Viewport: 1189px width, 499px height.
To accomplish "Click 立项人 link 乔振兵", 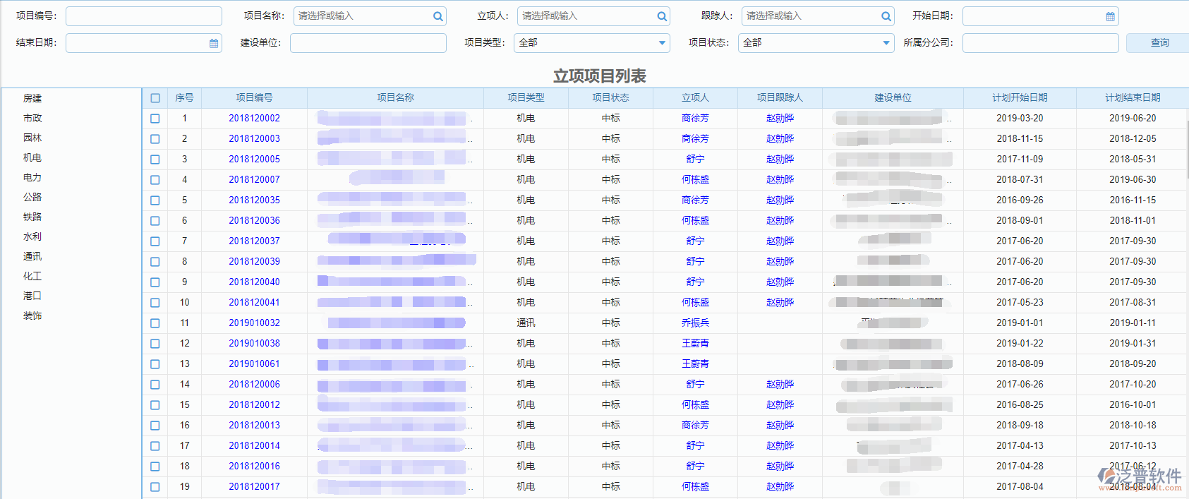I will point(695,323).
